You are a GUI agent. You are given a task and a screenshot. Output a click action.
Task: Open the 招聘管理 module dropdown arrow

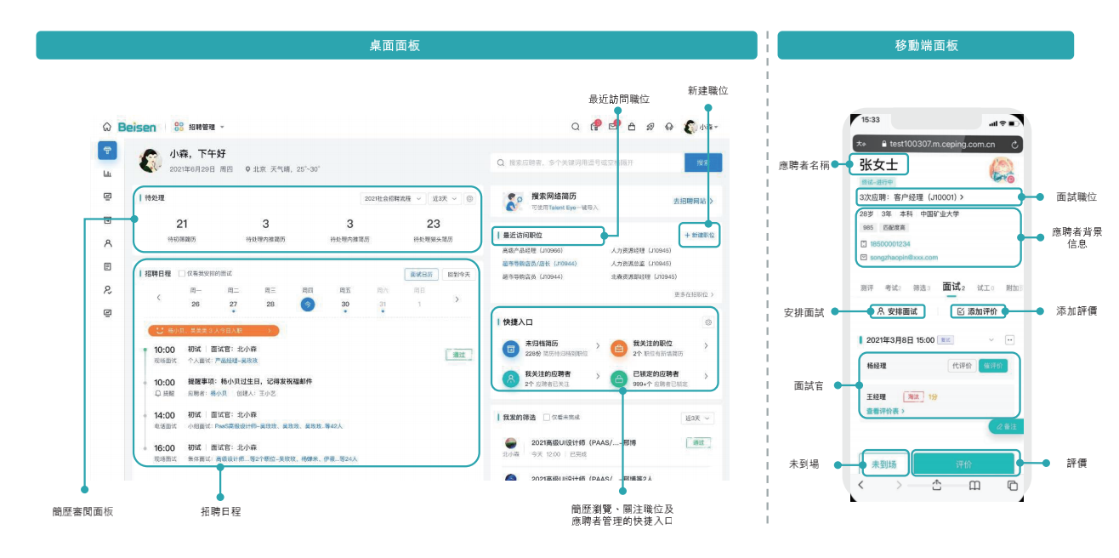coord(222,127)
